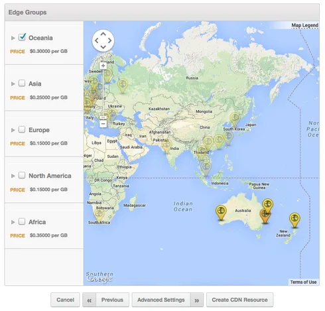Open Advanced Settings
Screen dimensions: 325x311
pos(161,300)
